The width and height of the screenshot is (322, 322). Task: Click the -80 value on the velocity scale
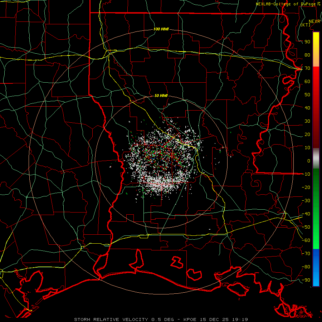(x=306, y=267)
